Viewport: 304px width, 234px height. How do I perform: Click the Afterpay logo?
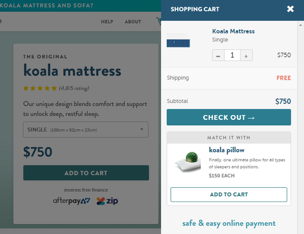pos(71,200)
